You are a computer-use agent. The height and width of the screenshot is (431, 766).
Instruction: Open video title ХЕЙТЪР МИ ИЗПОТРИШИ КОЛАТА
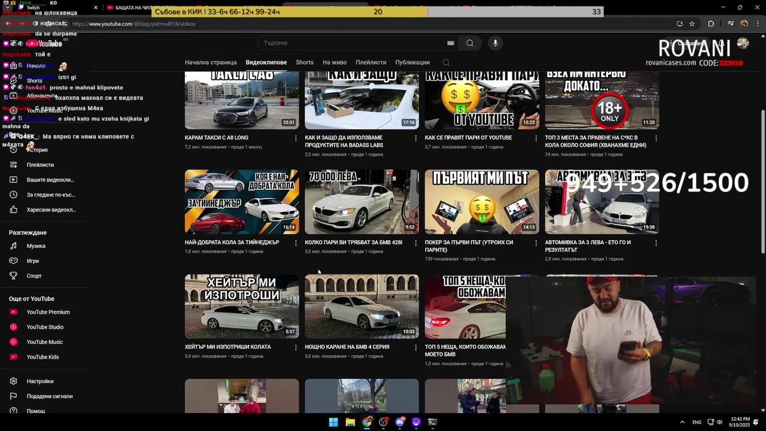point(228,347)
